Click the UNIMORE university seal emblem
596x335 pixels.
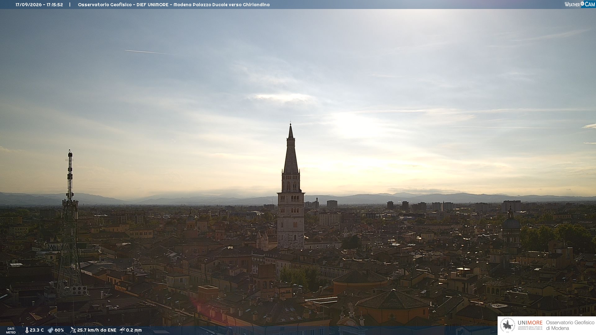[508, 325]
